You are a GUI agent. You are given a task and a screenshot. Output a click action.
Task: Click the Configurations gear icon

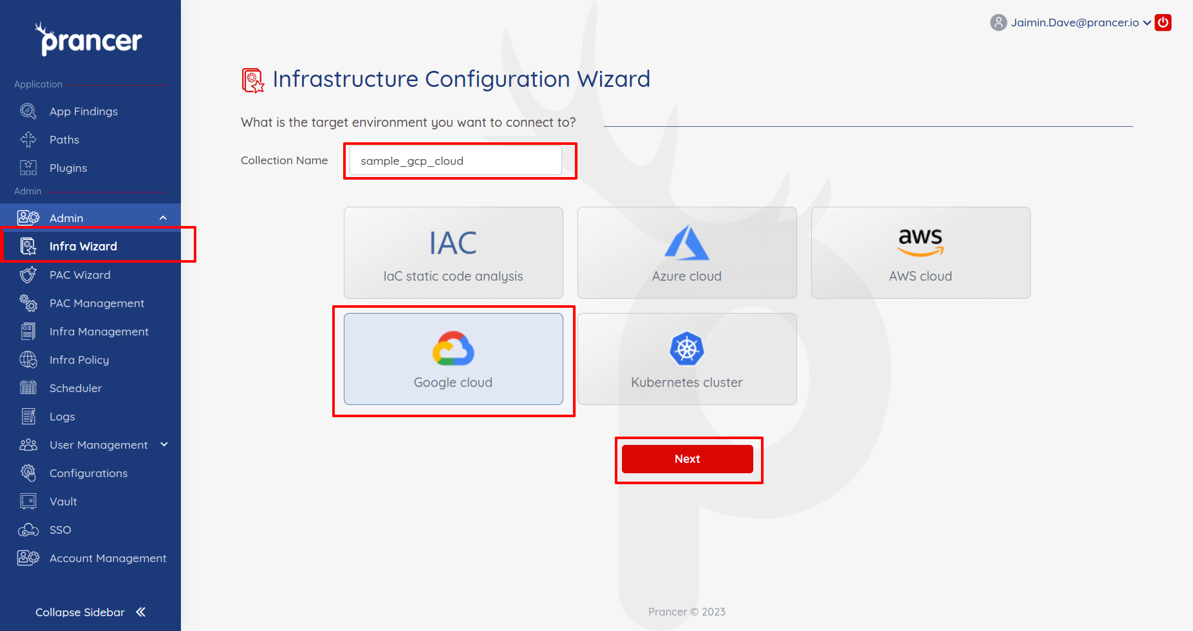(x=28, y=473)
